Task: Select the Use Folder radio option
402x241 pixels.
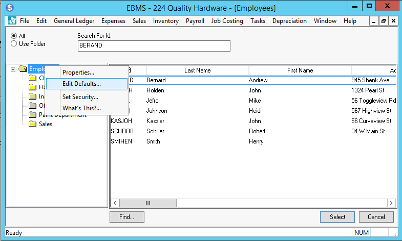Action: (x=14, y=44)
